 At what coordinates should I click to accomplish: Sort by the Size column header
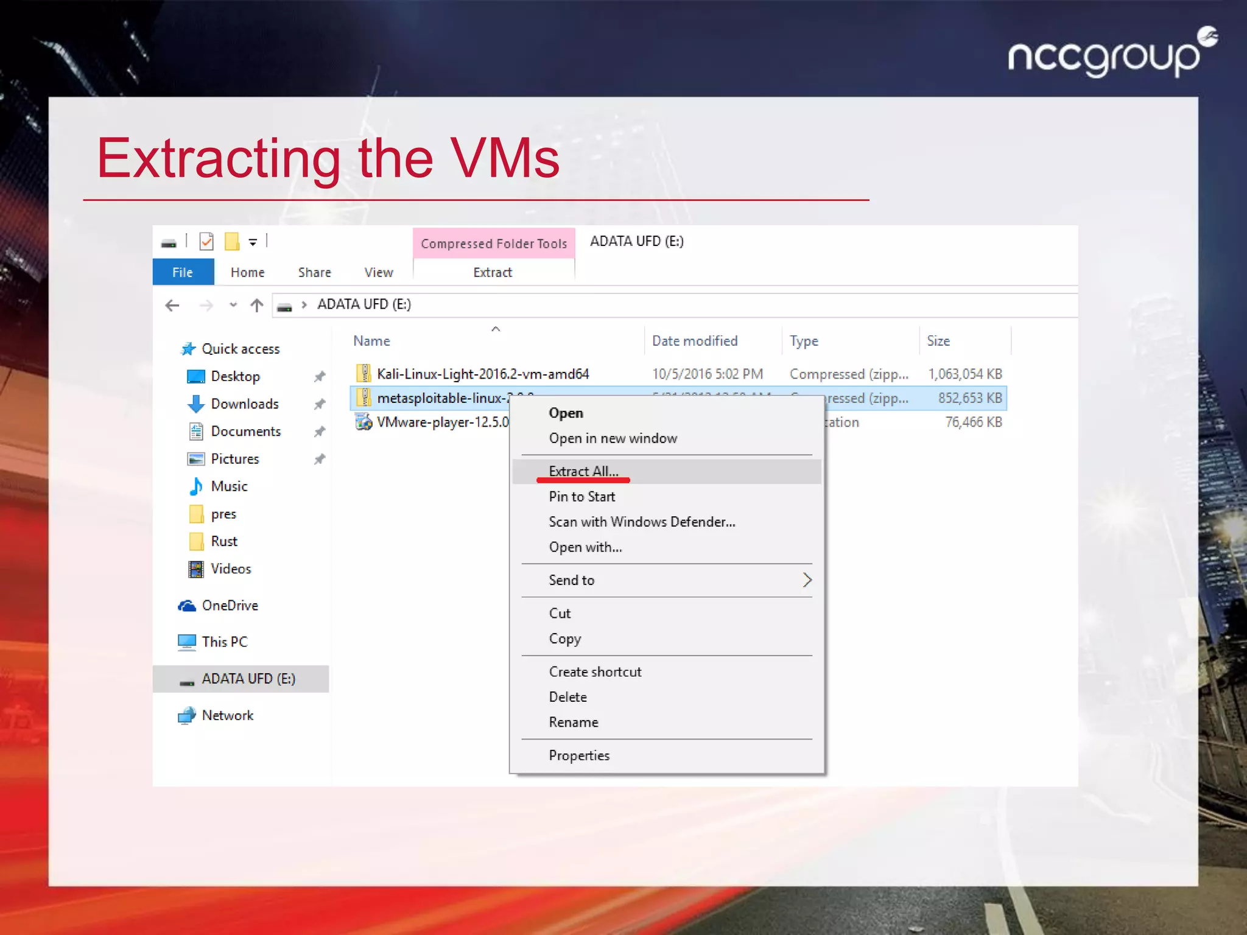[x=938, y=341]
